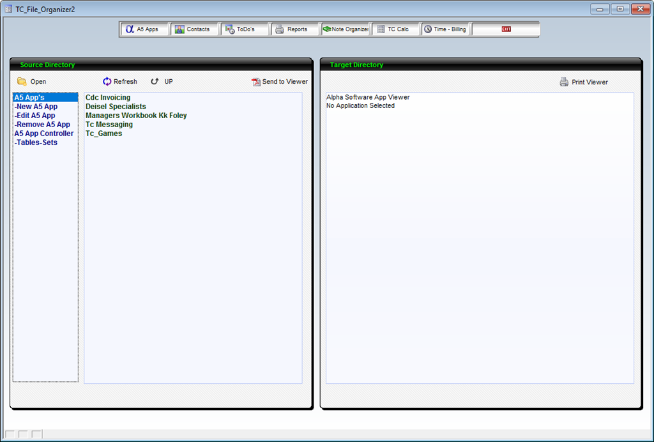The image size is (654, 442).
Task: Open A5 App Controller entry
Action: point(44,133)
